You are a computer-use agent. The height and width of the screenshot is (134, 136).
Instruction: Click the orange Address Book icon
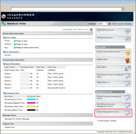pyautogui.click(x=128, y=61)
